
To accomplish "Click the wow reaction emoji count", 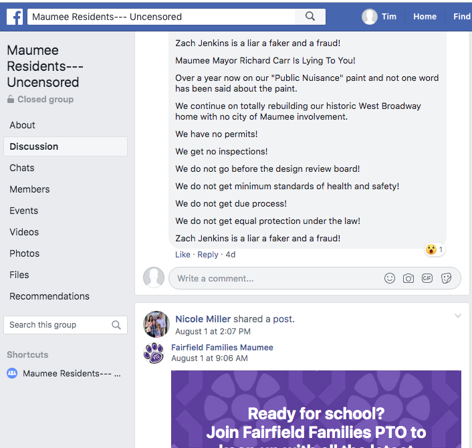I will (x=435, y=249).
